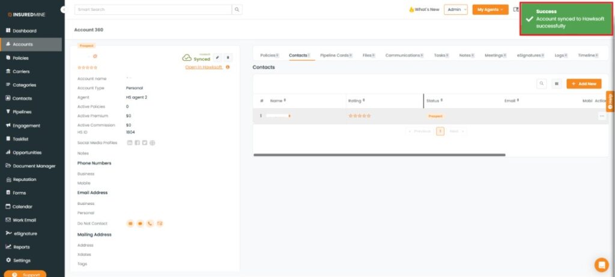This screenshot has height=277, width=615.
Task: Click the contacts table horizontal scrollbar
Action: point(380,154)
